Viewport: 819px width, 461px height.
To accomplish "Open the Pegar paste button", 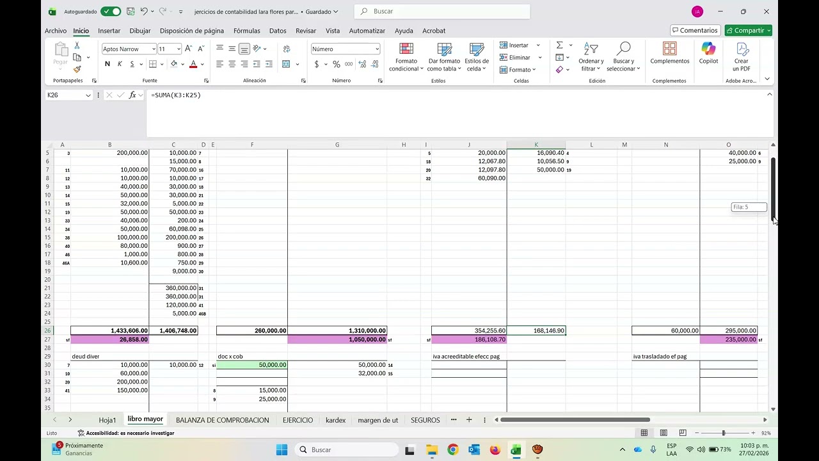I will (61, 54).
